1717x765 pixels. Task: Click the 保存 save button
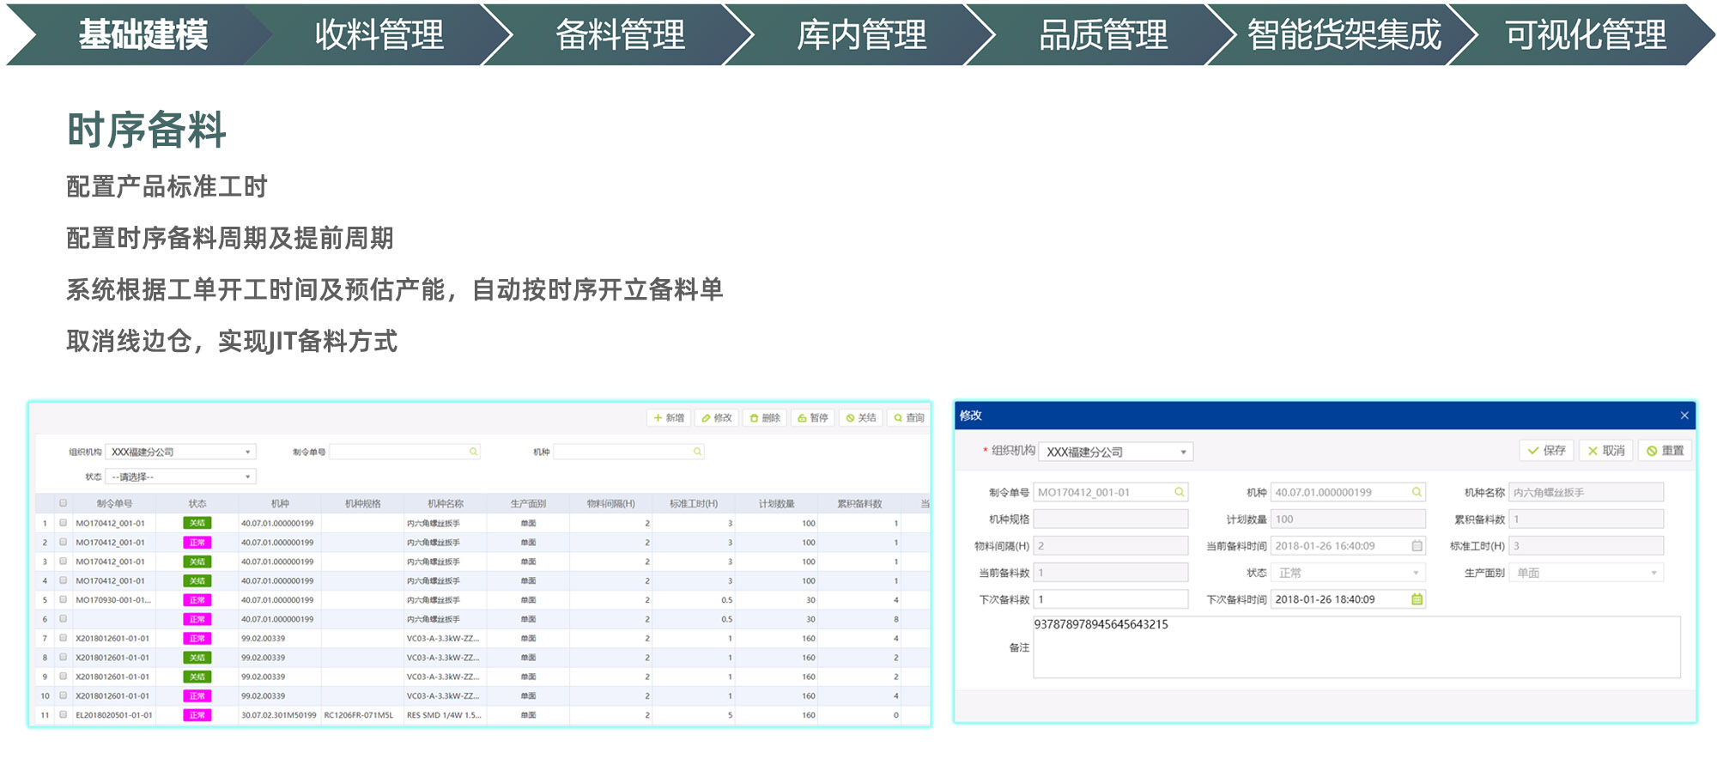coord(1546,451)
